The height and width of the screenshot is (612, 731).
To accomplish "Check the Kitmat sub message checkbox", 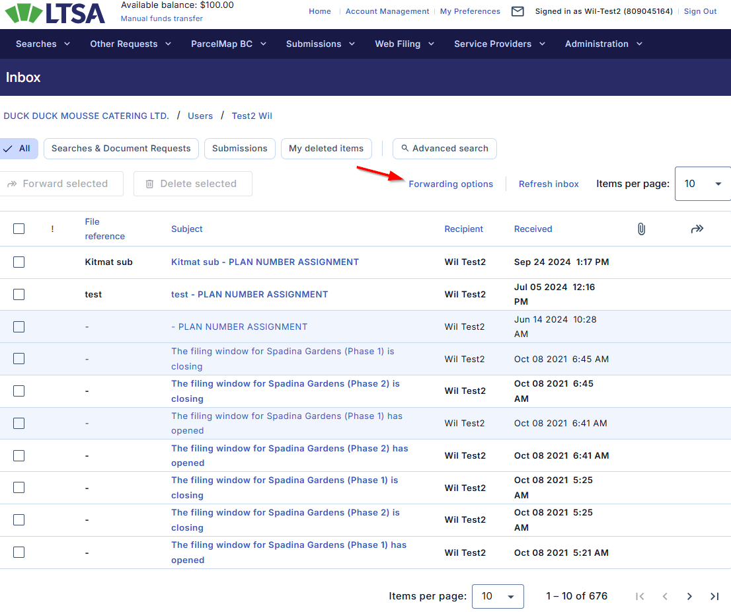I will (19, 262).
